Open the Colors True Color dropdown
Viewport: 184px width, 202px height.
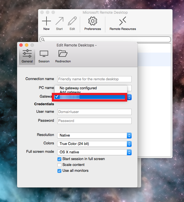coord(94,144)
